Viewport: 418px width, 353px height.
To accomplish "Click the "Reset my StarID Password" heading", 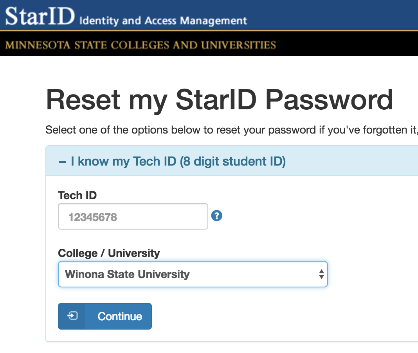I will click(219, 100).
